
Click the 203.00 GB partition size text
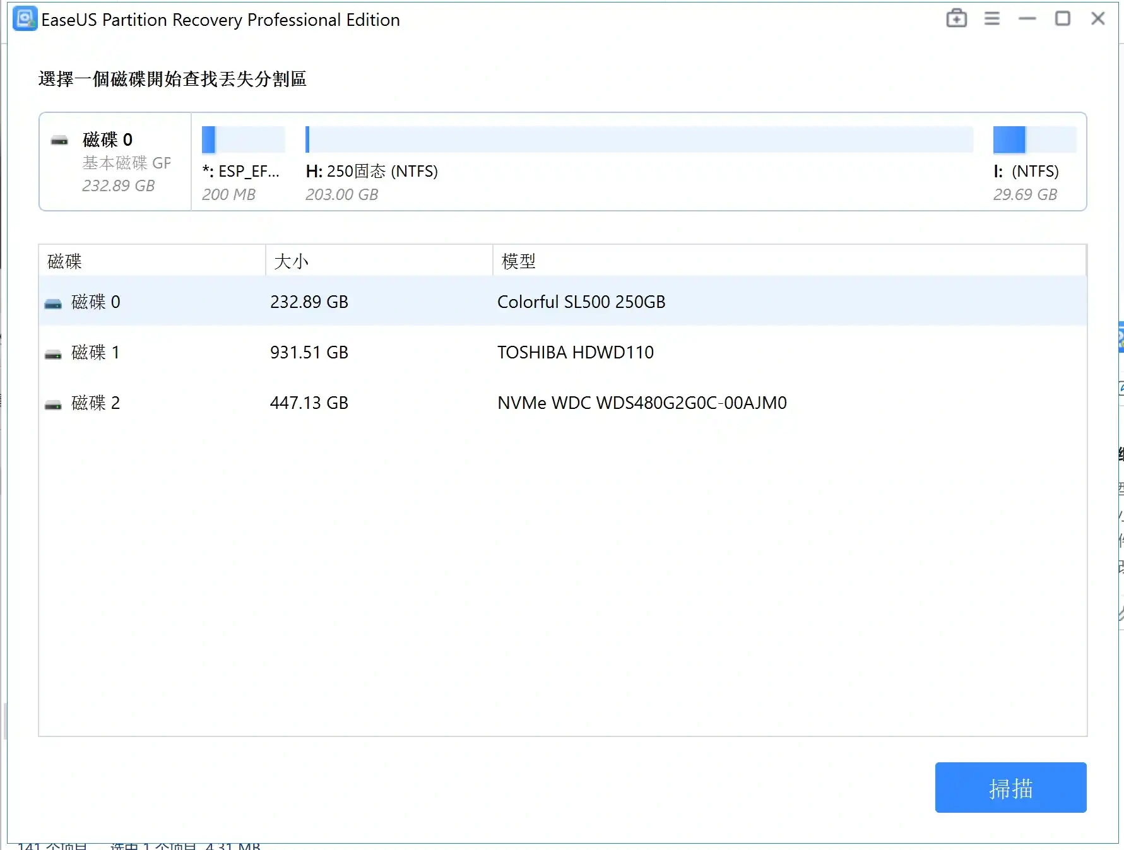pyautogui.click(x=342, y=194)
